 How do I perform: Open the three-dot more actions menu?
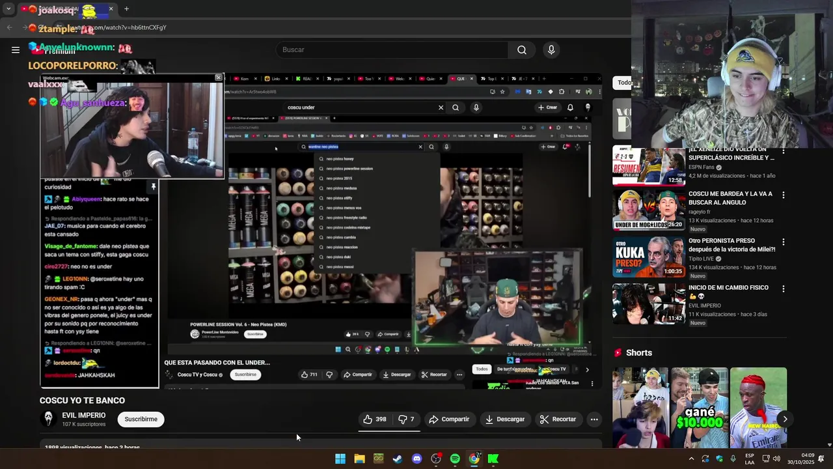[x=594, y=419]
